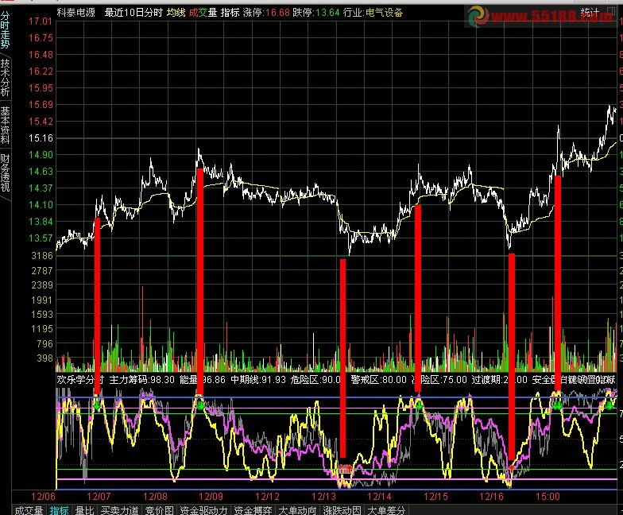Switch to 技术分析 side tab
Image resolution: width=623 pixels, height=515 pixels.
[x=5, y=77]
